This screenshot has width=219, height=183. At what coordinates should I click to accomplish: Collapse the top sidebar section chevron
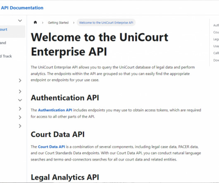click(x=20, y=21)
